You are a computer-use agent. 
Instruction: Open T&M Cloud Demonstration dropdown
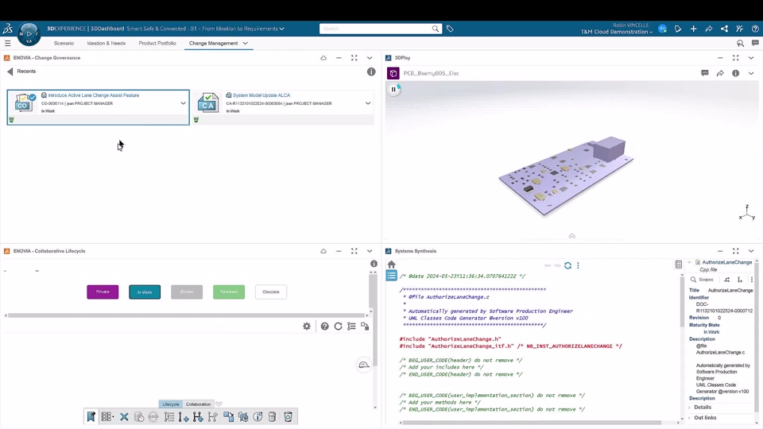click(x=617, y=32)
